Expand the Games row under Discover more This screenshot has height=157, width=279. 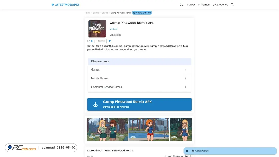pos(139,69)
